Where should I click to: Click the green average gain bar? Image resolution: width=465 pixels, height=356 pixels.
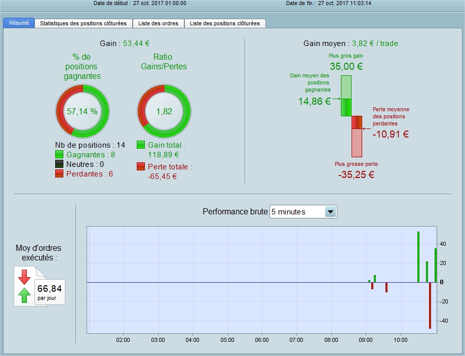pyautogui.click(x=346, y=96)
